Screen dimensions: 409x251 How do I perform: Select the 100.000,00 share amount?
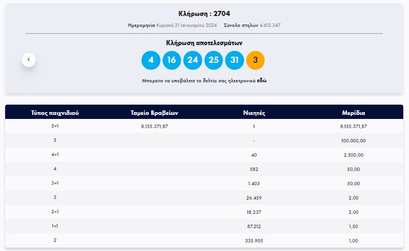[x=353, y=140]
